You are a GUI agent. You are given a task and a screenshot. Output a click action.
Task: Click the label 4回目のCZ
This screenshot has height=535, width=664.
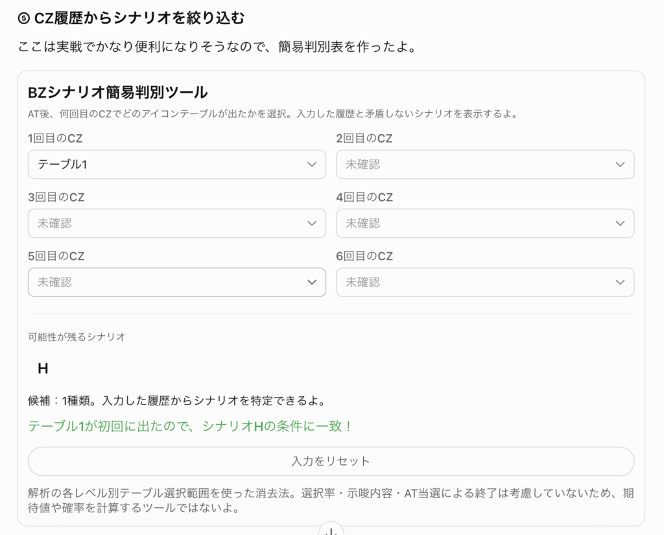364,197
